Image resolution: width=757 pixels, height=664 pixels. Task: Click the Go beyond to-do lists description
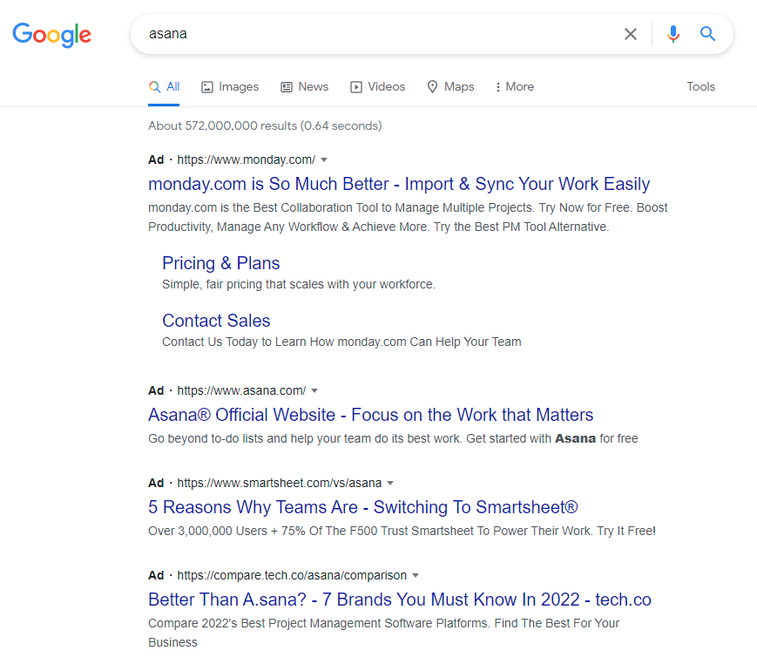pyautogui.click(x=393, y=438)
